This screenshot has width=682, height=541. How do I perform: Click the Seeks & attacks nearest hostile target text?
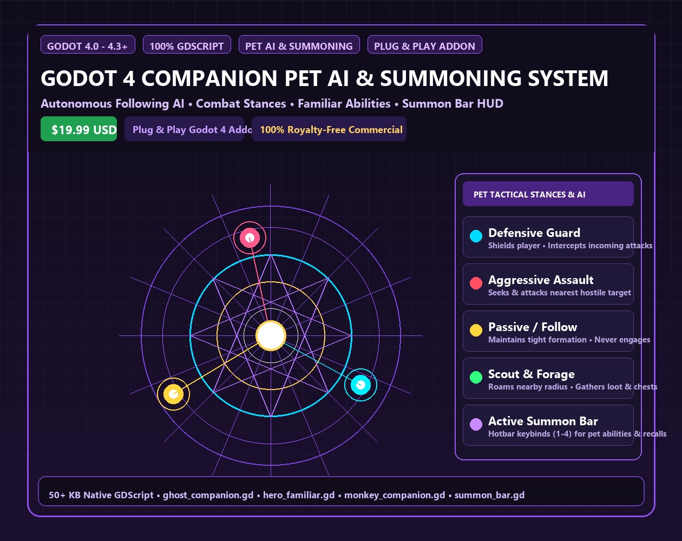coord(560,293)
